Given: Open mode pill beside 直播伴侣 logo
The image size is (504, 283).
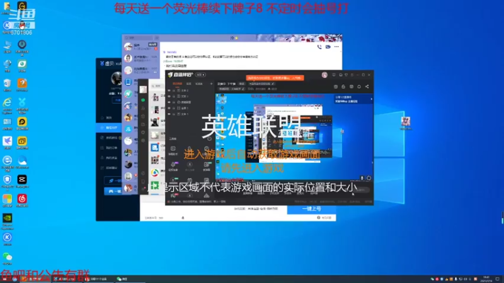Looking at the screenshot, I should coord(200,75).
